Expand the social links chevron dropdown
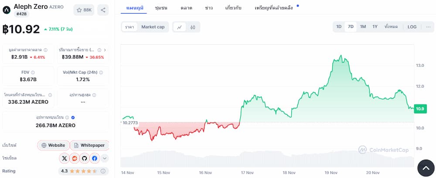 pyautogui.click(x=105, y=158)
